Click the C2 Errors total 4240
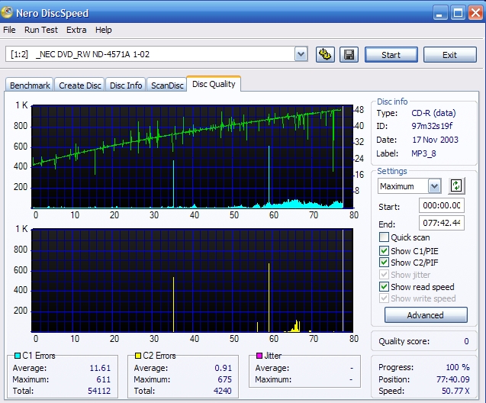 click(222, 391)
